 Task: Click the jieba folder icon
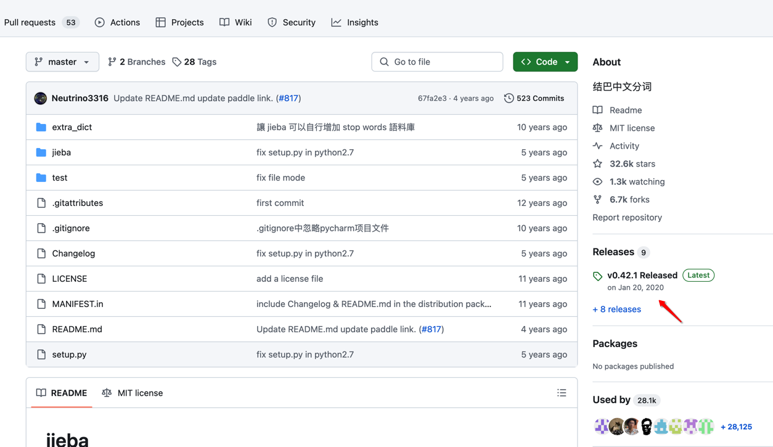pyautogui.click(x=41, y=152)
